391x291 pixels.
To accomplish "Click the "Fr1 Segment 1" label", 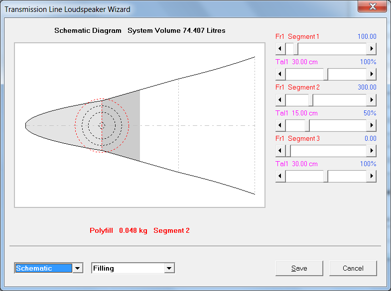I will tap(297, 37).
